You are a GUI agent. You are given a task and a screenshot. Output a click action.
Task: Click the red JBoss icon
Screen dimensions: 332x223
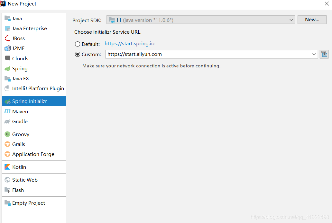click(7, 38)
